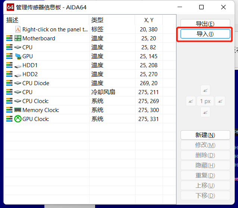The image size is (238, 208).
Task: Click the 275, 211 coordinates cell
Action: coord(148,92)
